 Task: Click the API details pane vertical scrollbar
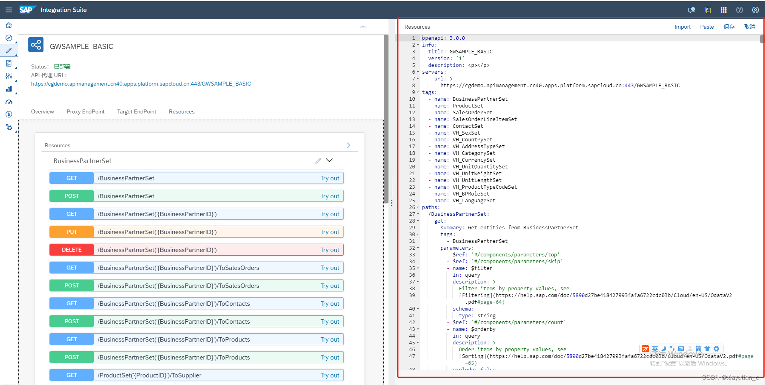tap(386, 119)
